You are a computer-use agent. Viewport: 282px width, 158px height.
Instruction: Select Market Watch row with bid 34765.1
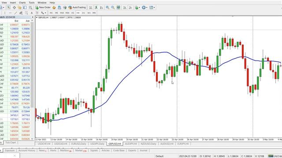click(15, 115)
